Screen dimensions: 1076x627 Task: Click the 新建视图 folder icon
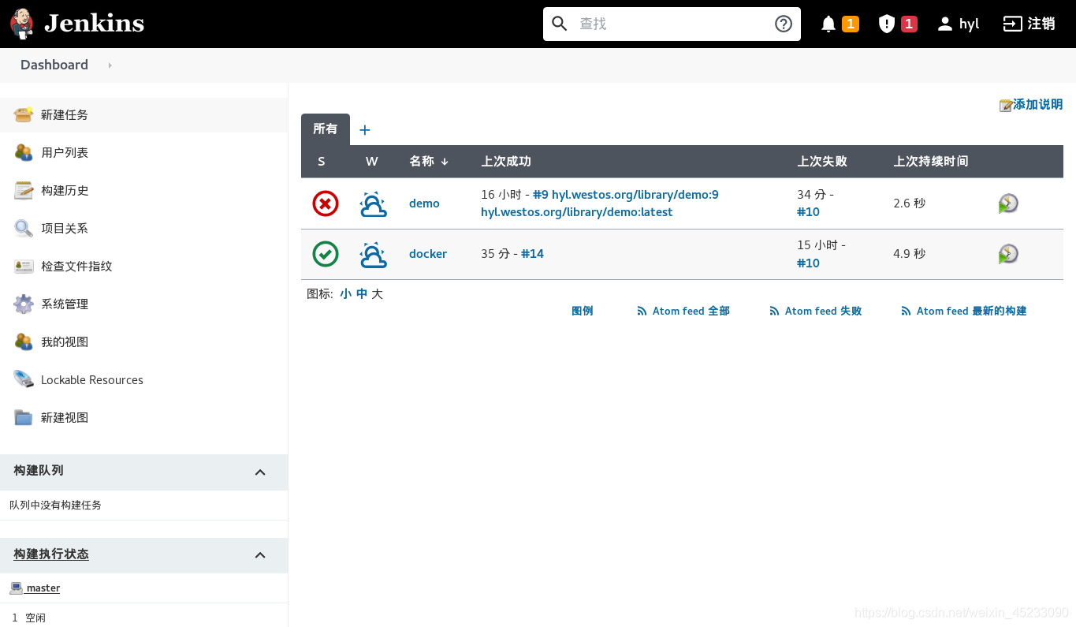coord(24,417)
